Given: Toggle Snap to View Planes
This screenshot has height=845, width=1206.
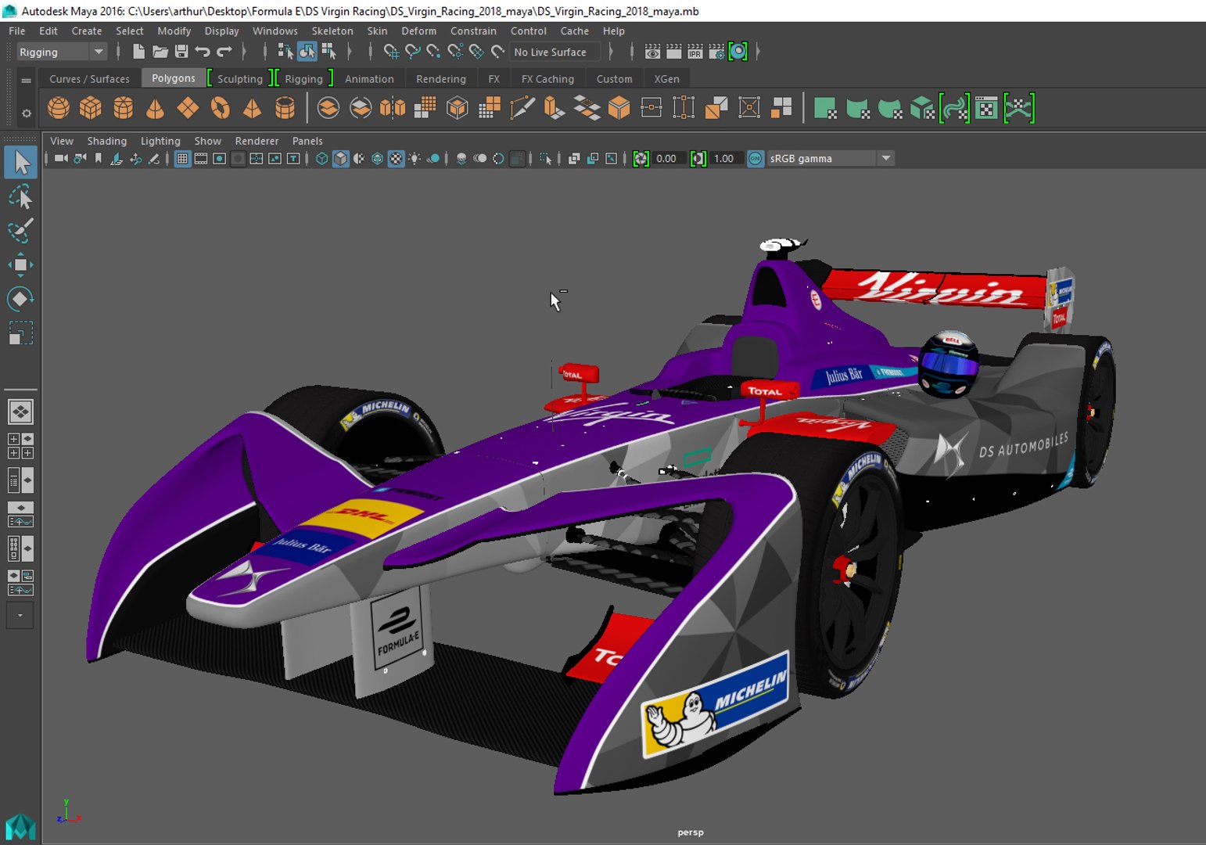Looking at the screenshot, I should tap(476, 52).
